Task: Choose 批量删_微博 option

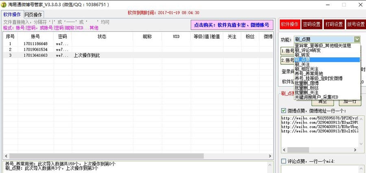Action: click(x=327, y=83)
